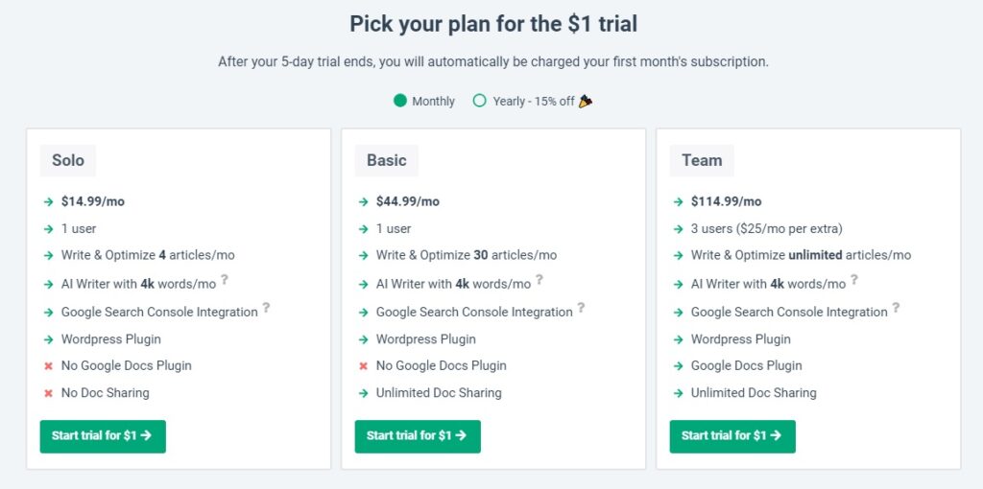
Task: Click party popper emoji next to Yearly
Action: [x=585, y=101]
